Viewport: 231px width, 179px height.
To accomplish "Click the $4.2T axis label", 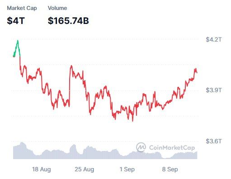I will coord(214,39).
